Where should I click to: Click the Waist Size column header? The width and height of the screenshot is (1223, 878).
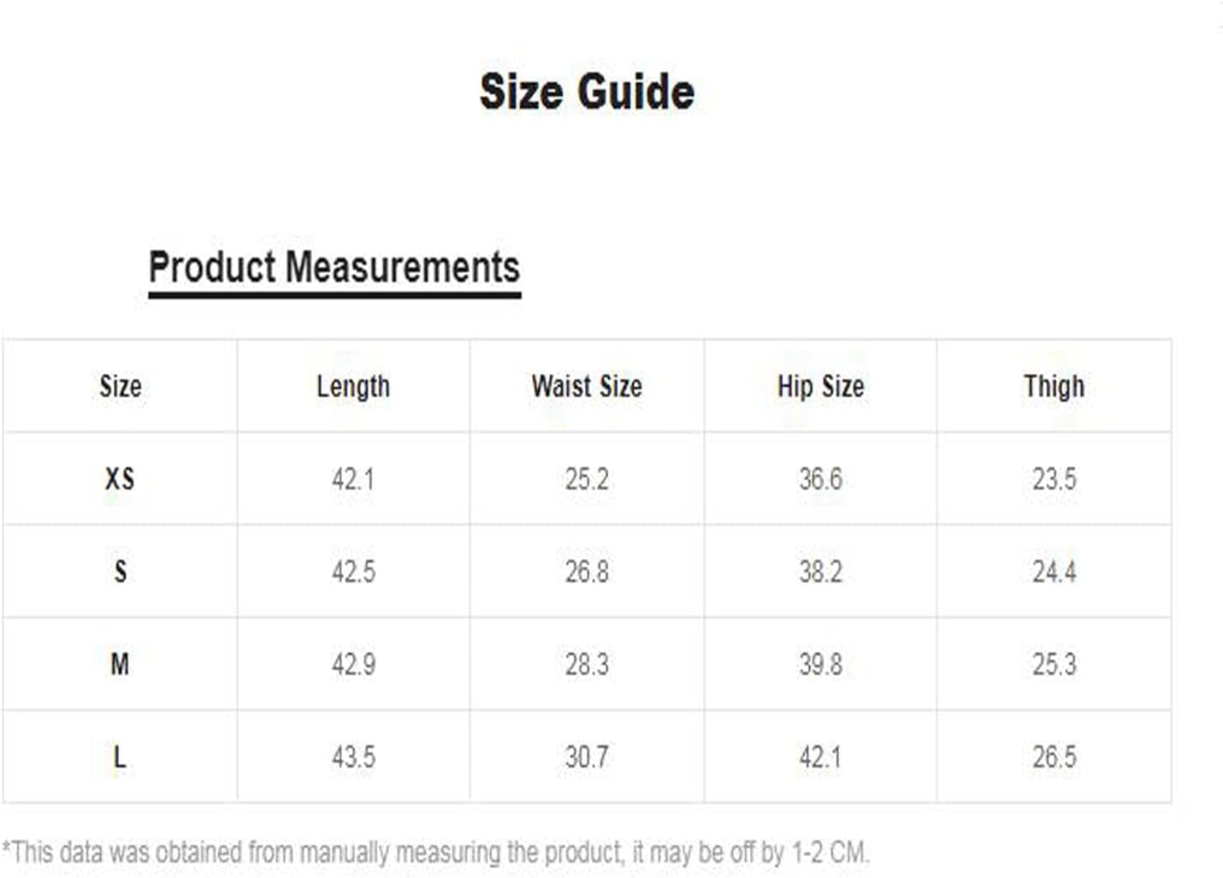click(x=587, y=386)
